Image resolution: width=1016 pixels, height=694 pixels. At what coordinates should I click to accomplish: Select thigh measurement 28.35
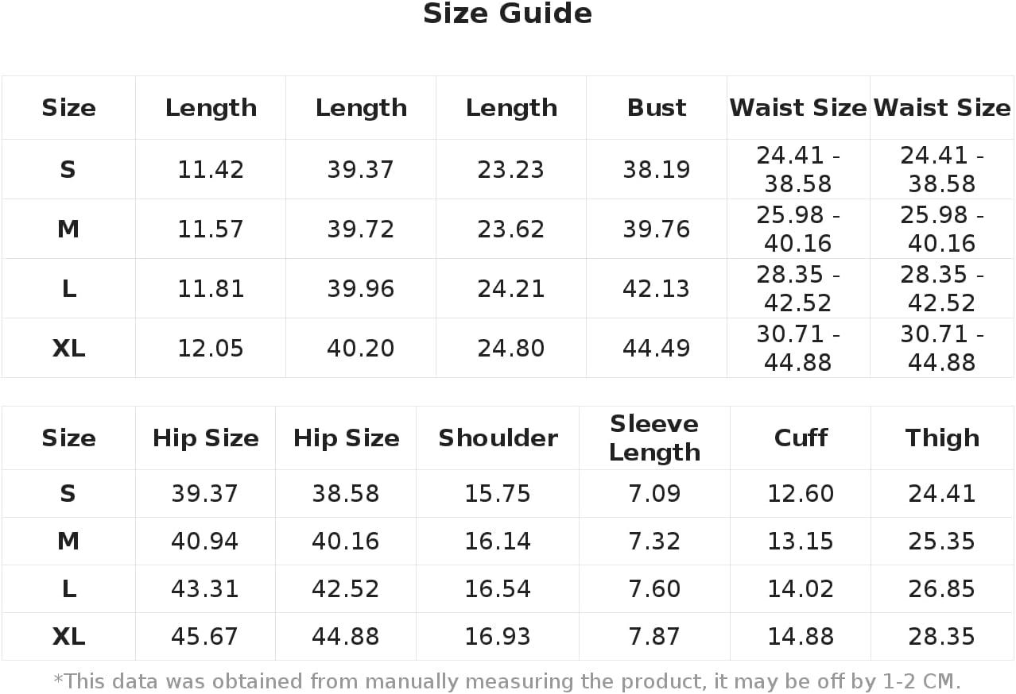click(942, 637)
